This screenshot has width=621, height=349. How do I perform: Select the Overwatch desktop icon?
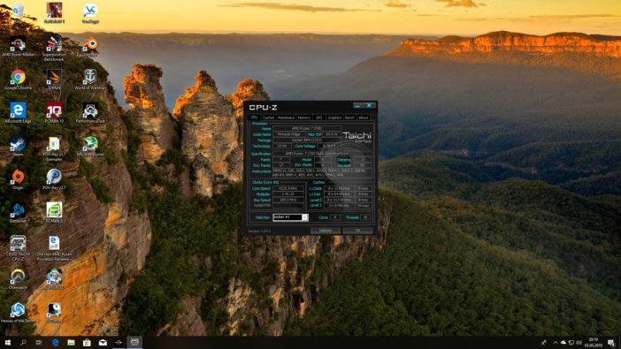pos(18,279)
